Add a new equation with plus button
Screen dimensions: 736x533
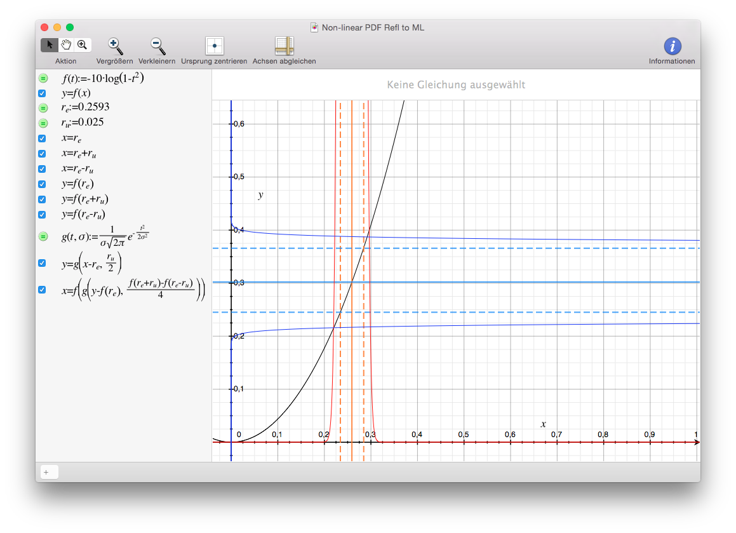click(49, 472)
